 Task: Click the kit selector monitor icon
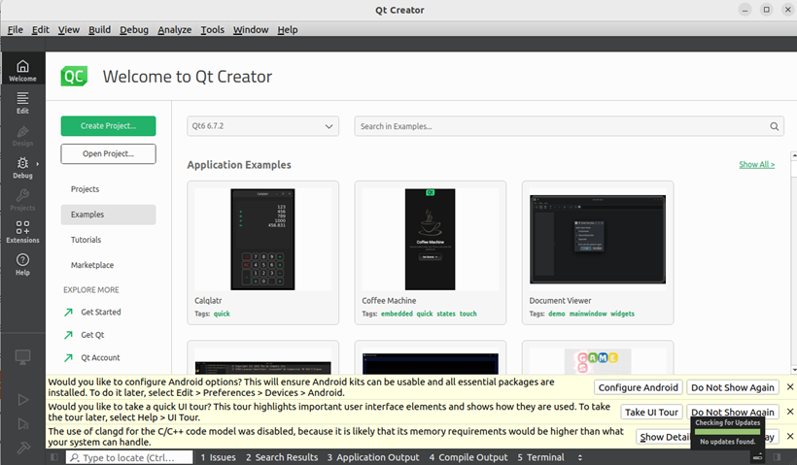[x=22, y=357]
